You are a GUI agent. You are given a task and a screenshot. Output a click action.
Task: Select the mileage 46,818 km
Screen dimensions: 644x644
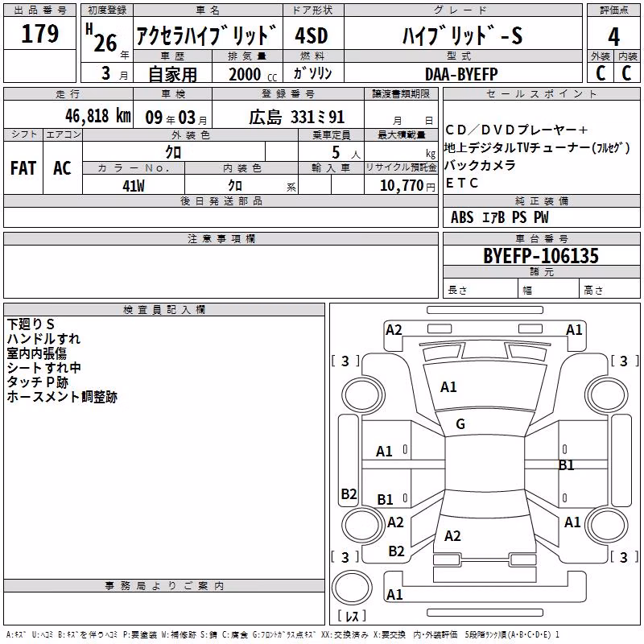(x=98, y=116)
